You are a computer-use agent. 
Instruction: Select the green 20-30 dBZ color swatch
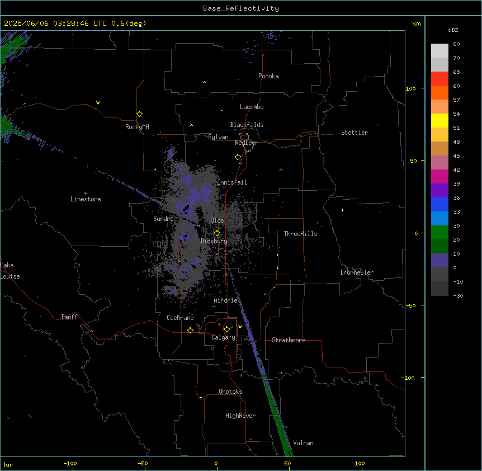[x=440, y=233]
